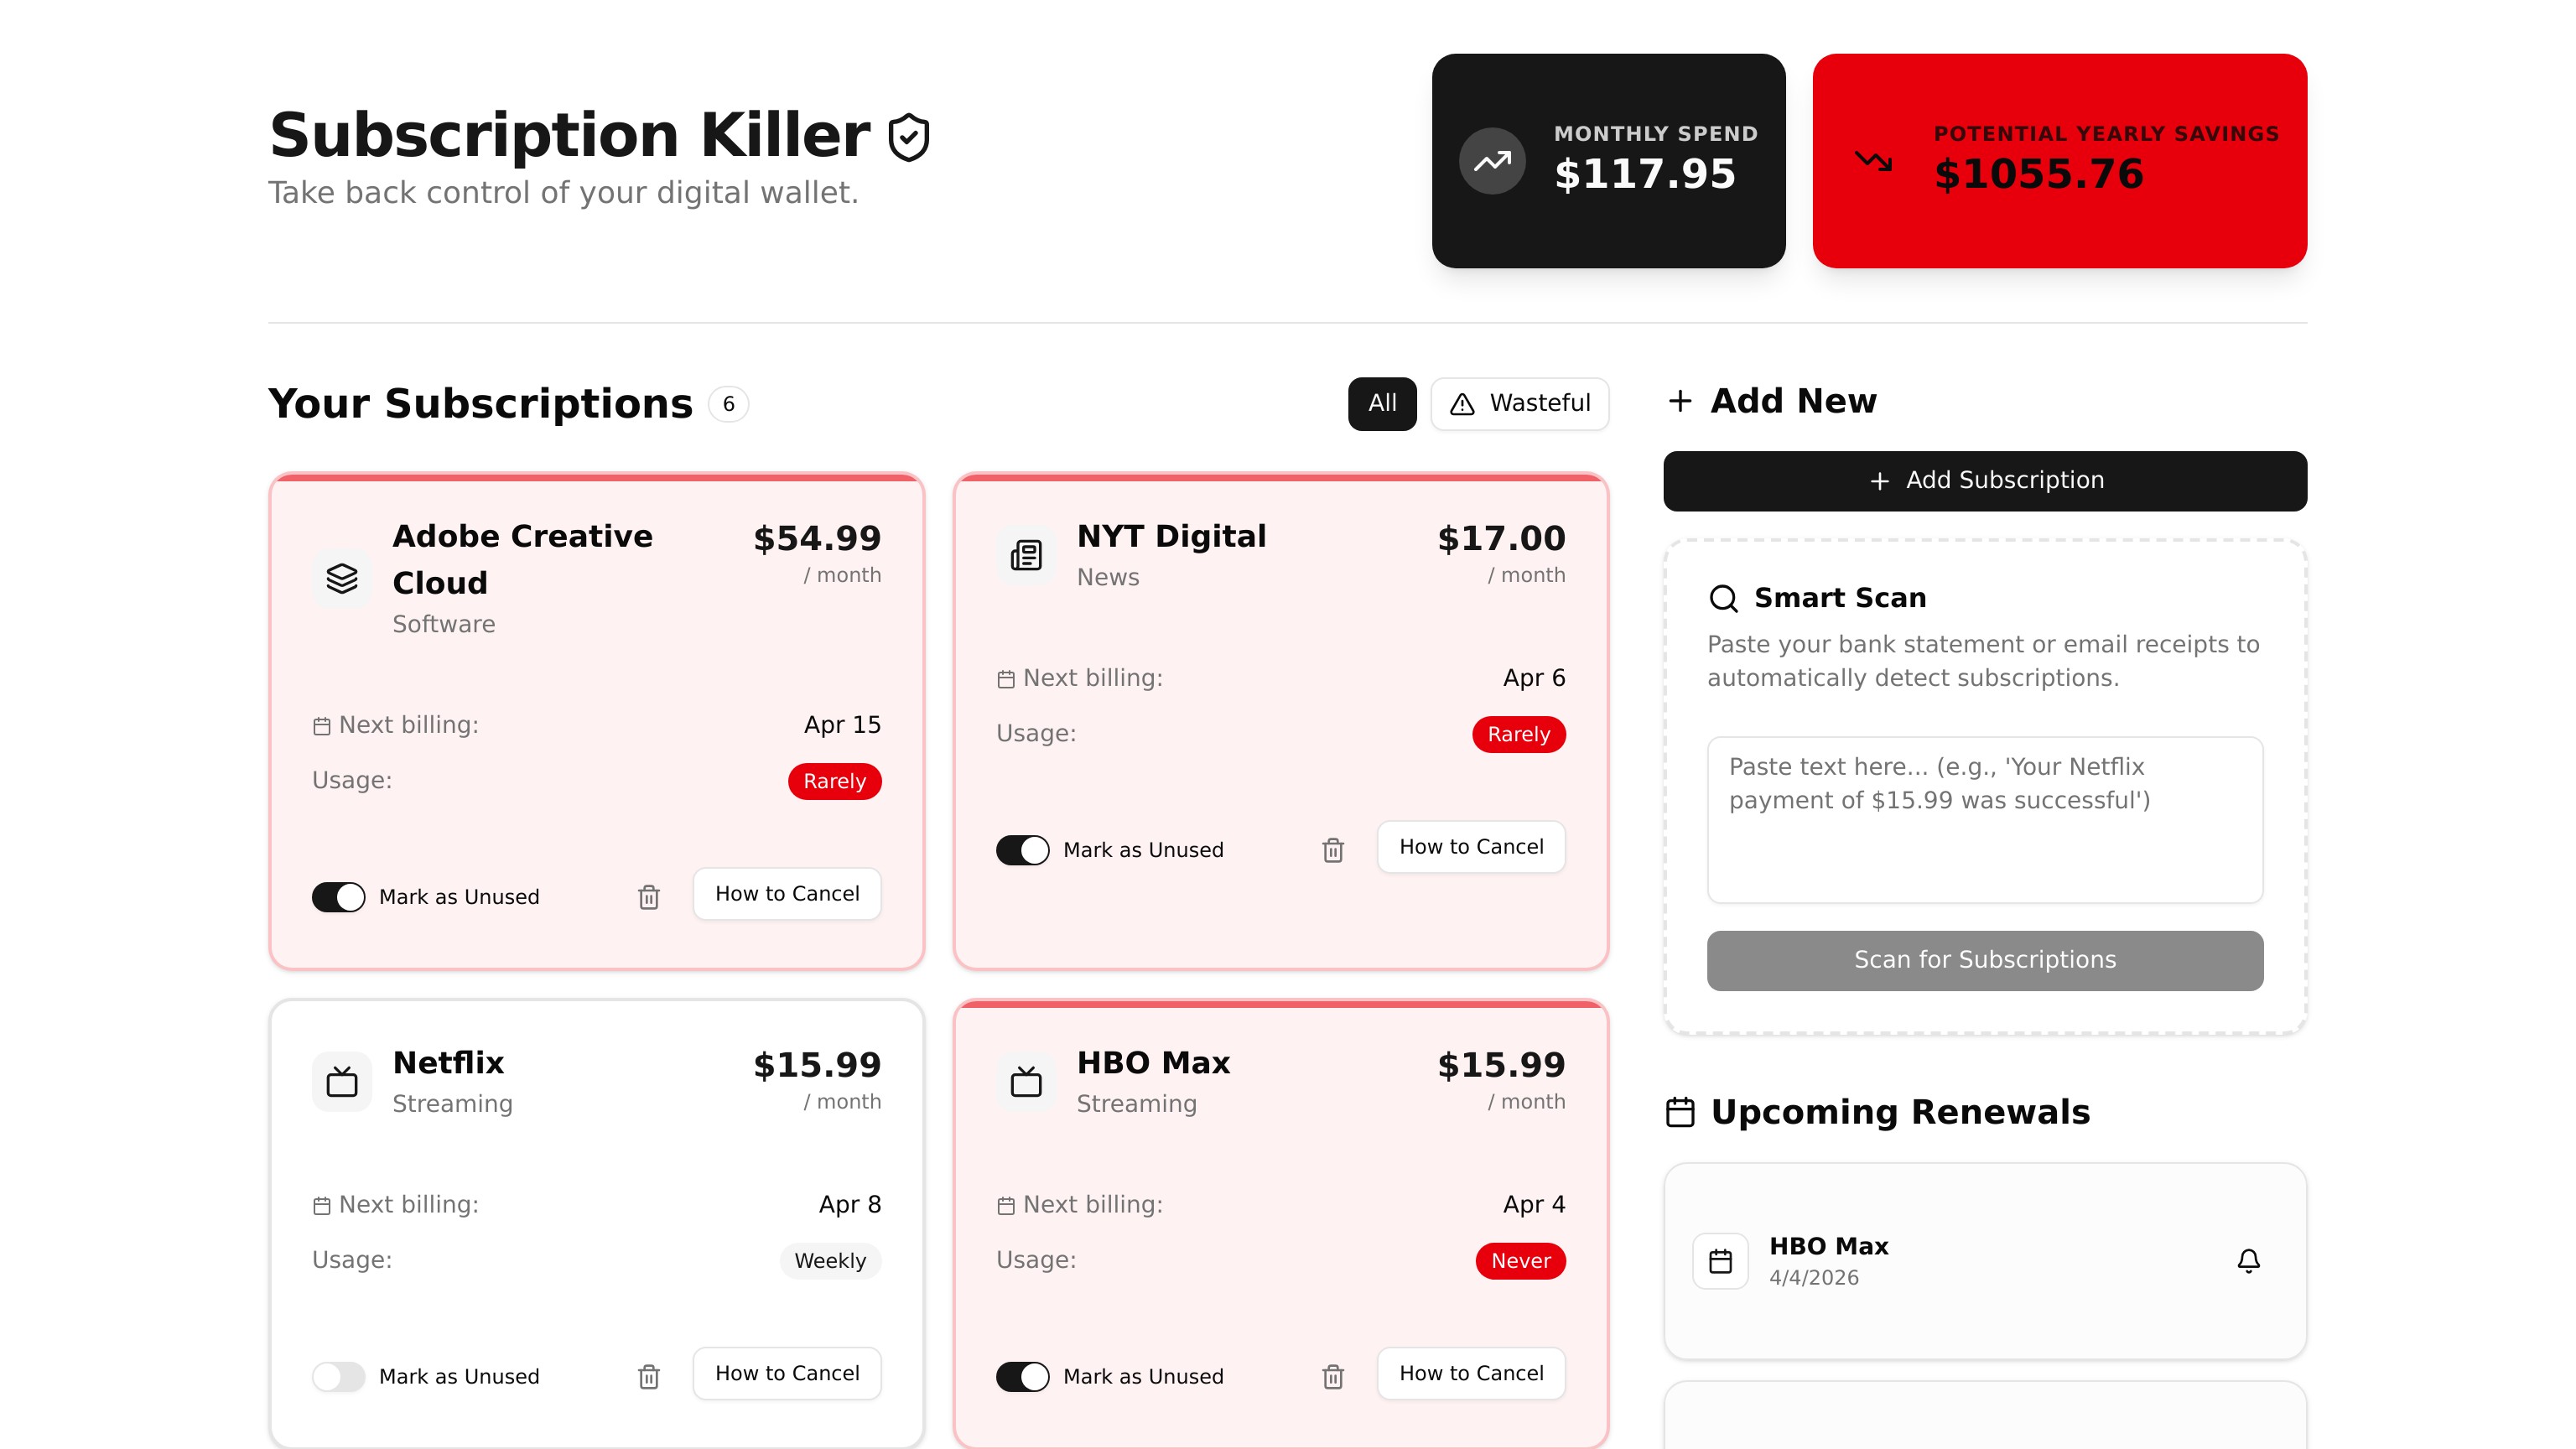Click the bell icon for HBO Max renewal
2576x1449 pixels.
click(x=2248, y=1260)
